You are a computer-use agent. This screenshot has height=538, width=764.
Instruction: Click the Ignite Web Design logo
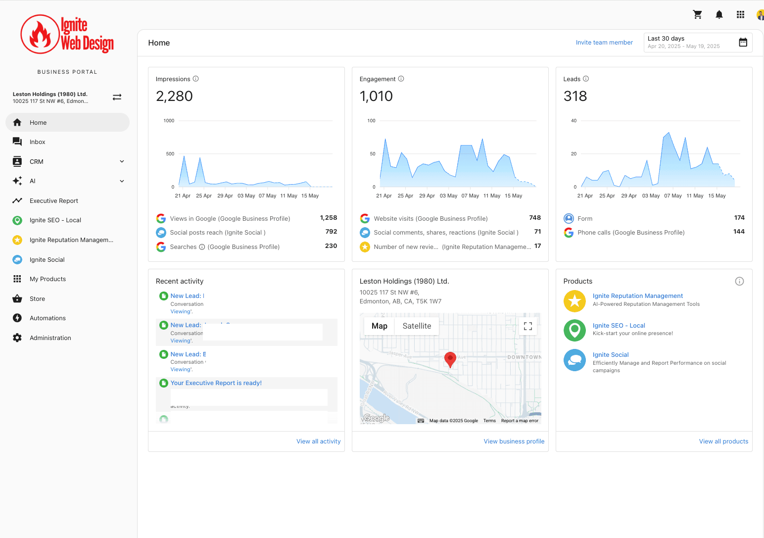[x=67, y=35]
